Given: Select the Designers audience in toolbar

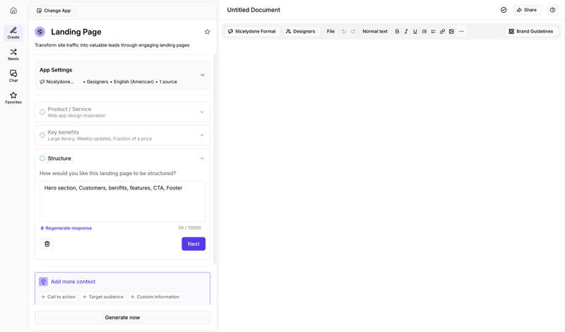Looking at the screenshot, I should coord(301,31).
